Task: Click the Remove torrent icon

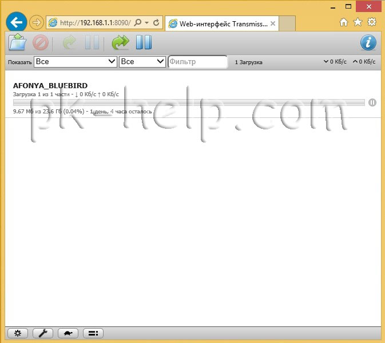Action: click(41, 42)
